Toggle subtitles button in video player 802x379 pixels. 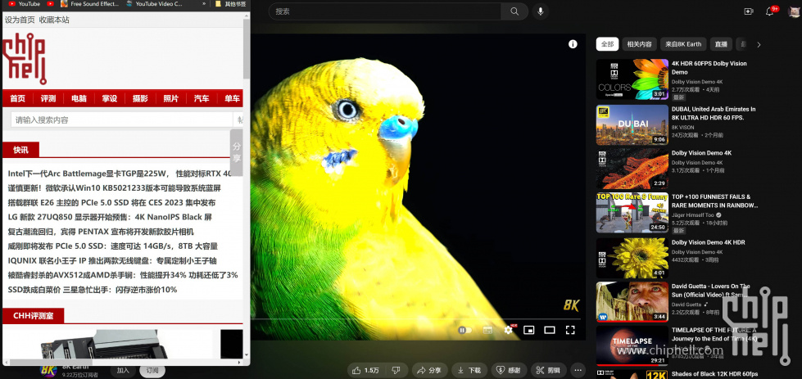pyautogui.click(x=487, y=330)
